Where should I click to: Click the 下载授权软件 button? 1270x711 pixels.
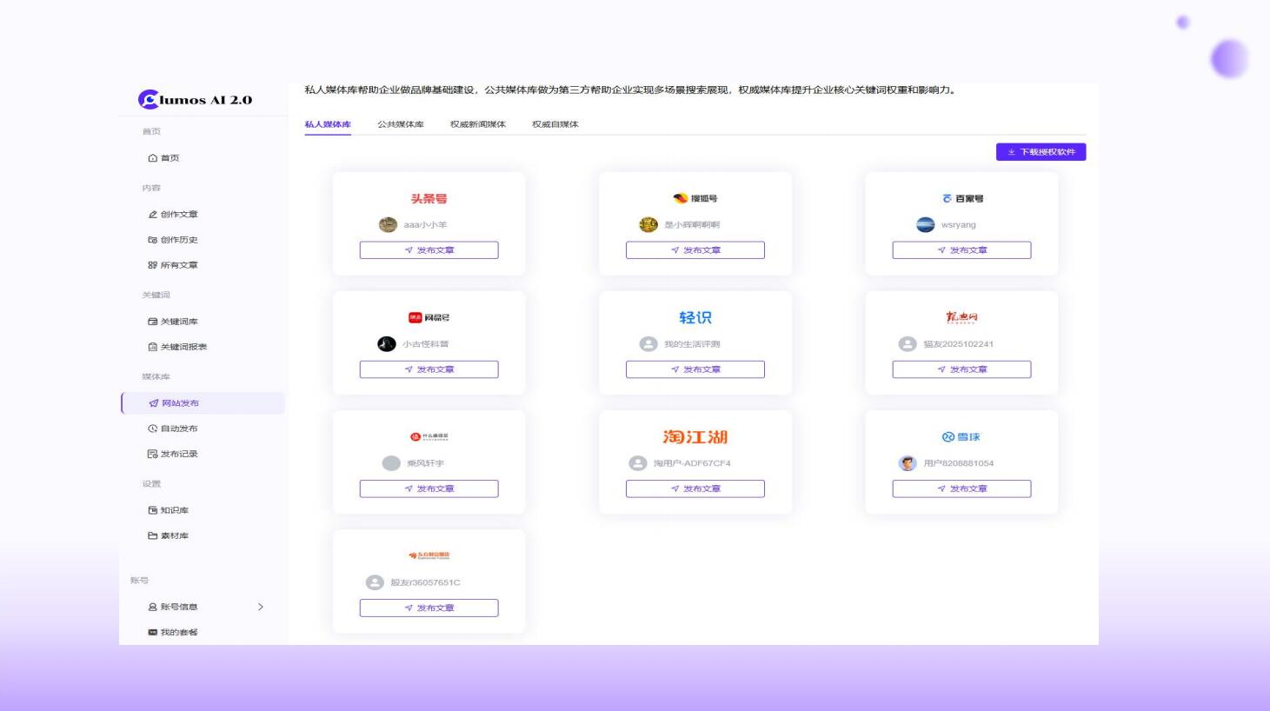(1041, 151)
